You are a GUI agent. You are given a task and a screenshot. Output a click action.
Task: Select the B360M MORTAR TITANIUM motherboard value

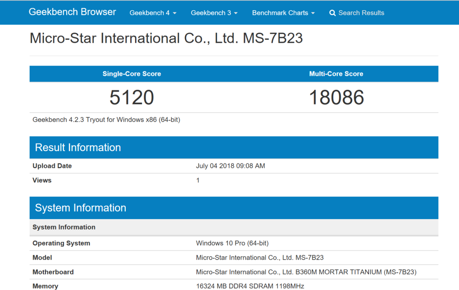[306, 272]
